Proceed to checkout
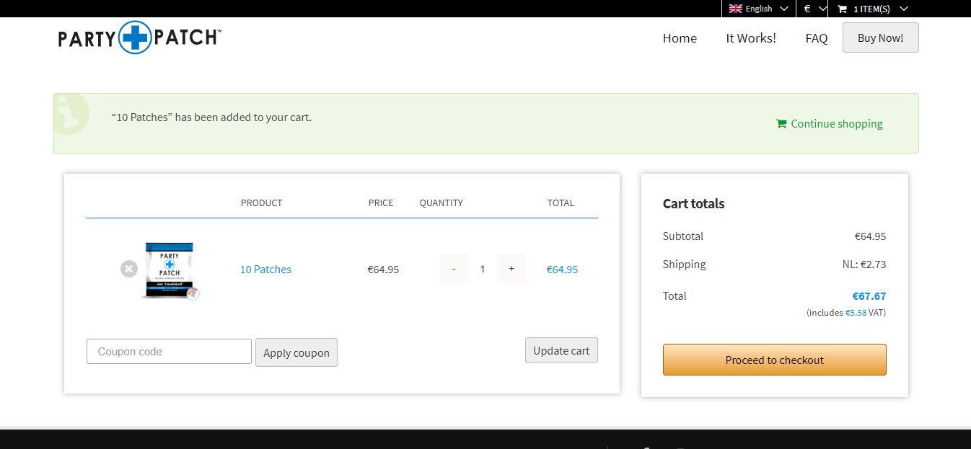 pyautogui.click(x=775, y=360)
